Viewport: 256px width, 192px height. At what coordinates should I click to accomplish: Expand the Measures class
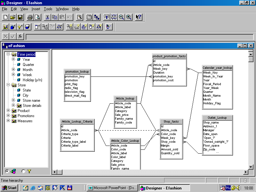point(8,121)
